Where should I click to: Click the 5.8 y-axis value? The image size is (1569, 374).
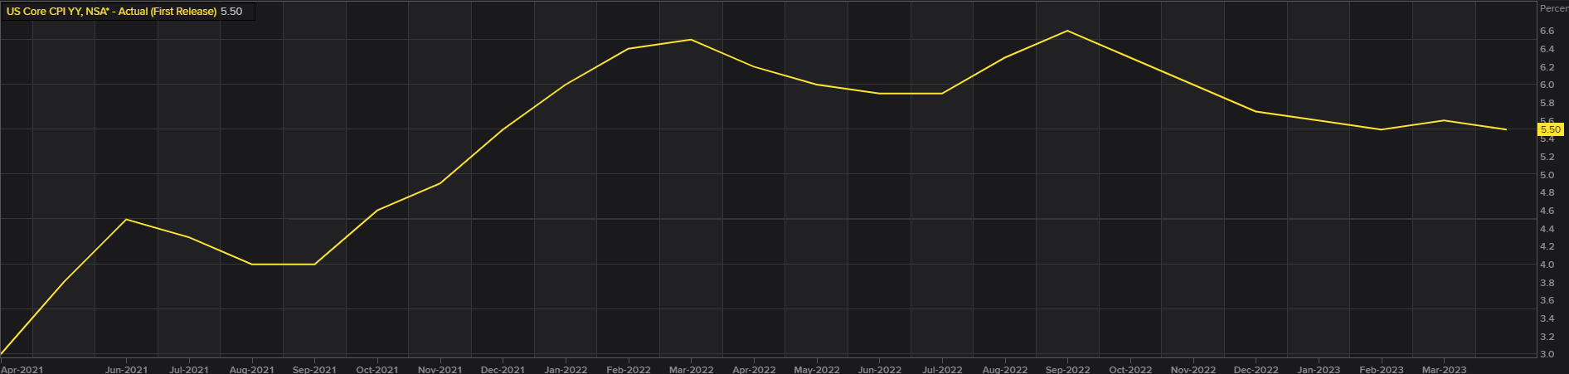coord(1547,103)
